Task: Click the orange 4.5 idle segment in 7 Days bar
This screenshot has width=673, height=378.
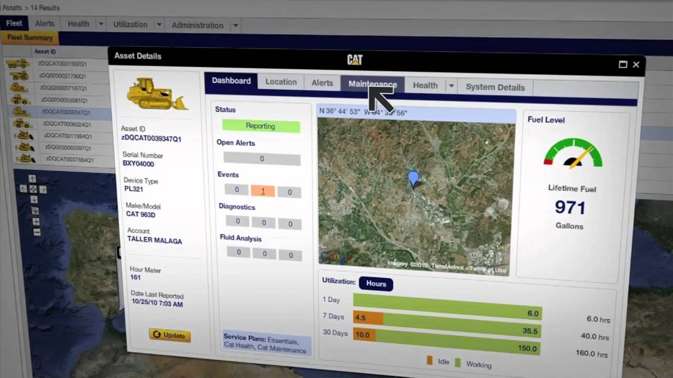Action: [x=368, y=318]
